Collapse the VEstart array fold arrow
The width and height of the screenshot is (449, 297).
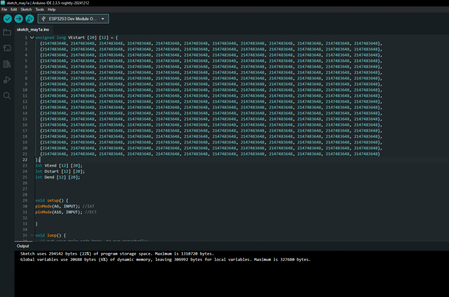point(32,38)
